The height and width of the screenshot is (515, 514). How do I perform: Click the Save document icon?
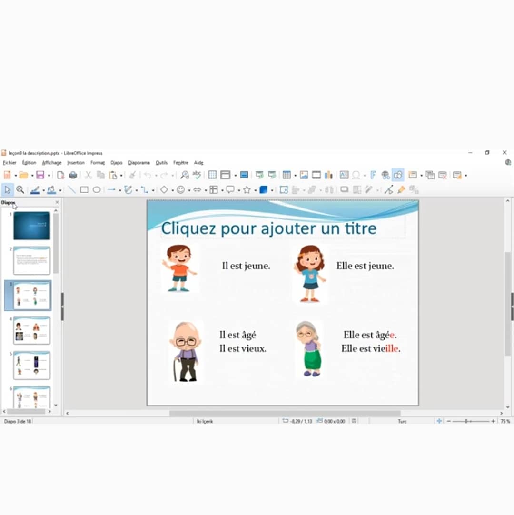pos(40,175)
